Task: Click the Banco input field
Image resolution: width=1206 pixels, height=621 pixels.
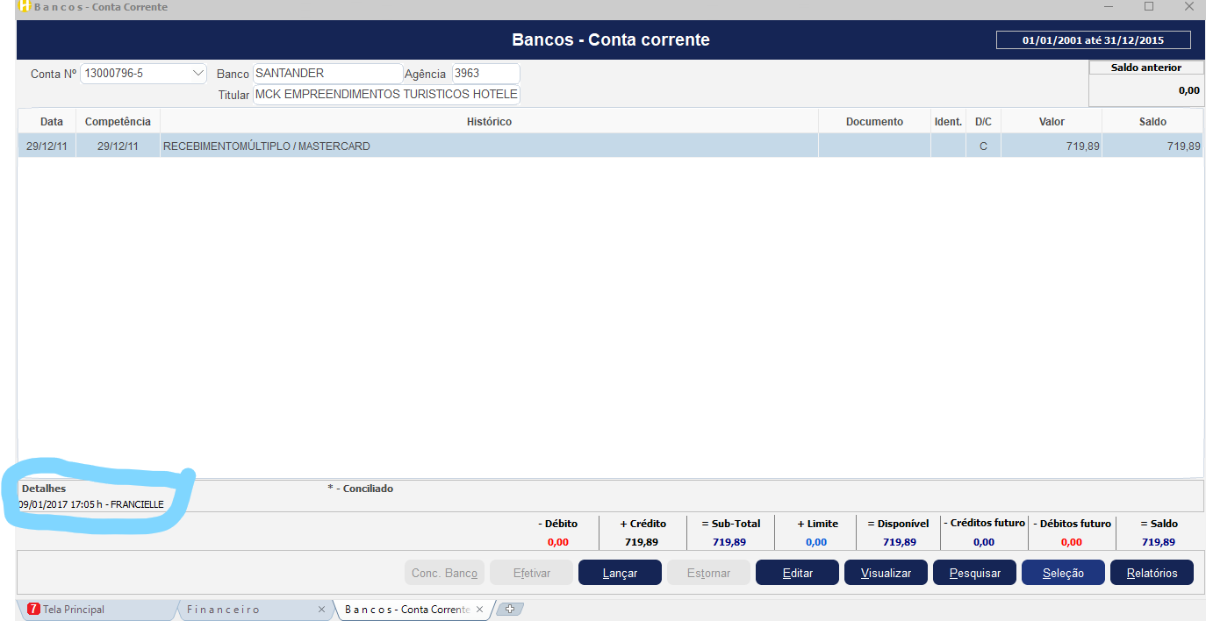Action: [x=327, y=74]
